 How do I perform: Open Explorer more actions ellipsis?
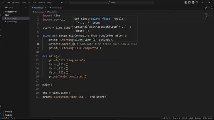(x=26, y=8)
